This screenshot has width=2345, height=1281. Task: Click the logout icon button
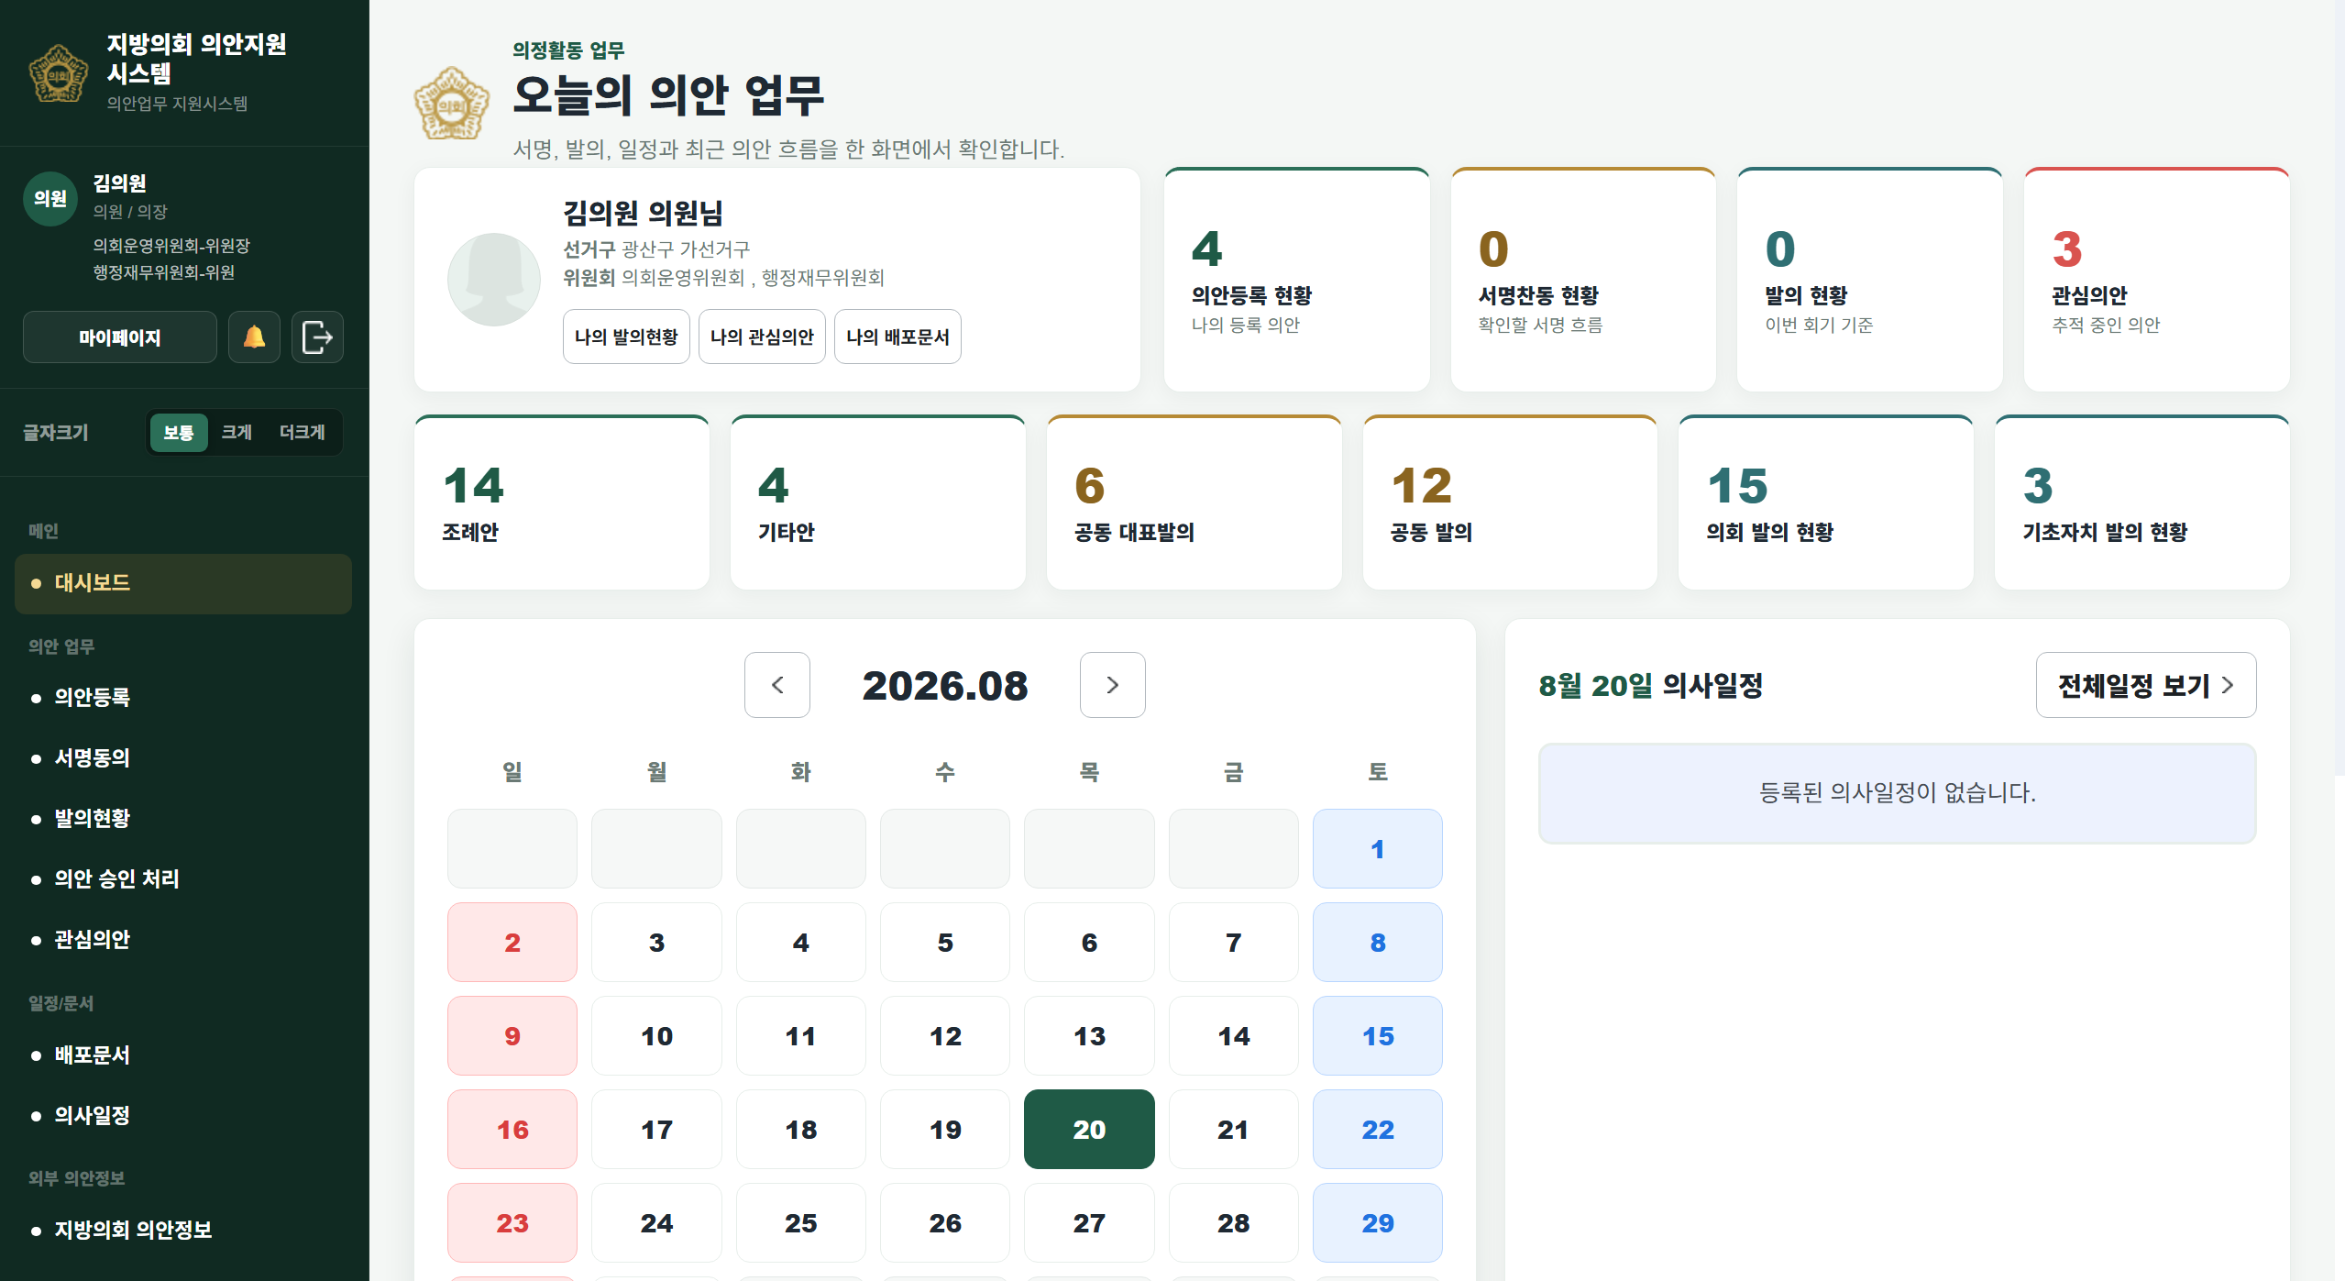317,337
